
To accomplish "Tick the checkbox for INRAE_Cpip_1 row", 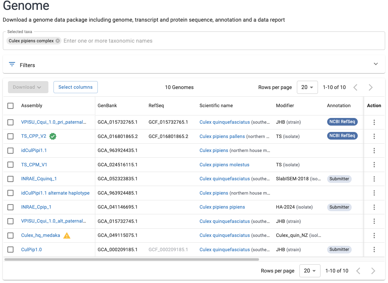I will pyautogui.click(x=10, y=207).
